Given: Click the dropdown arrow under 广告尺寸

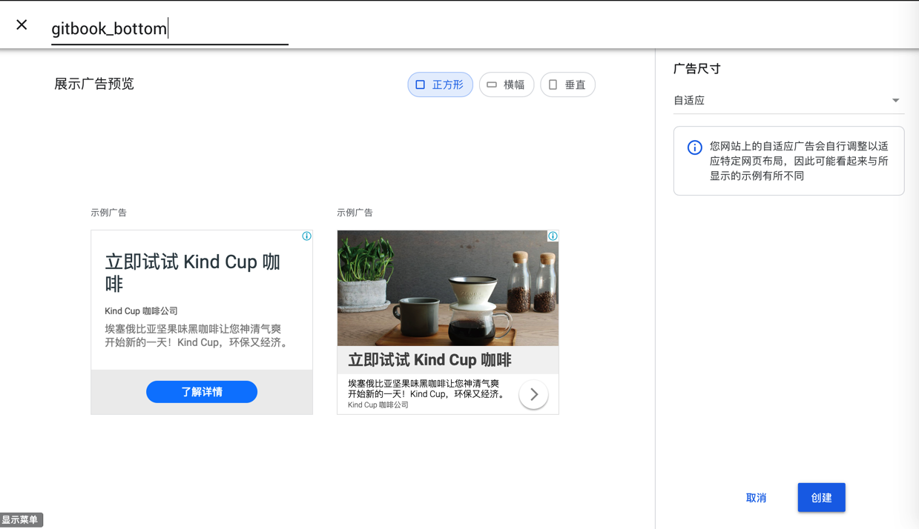Looking at the screenshot, I should pyautogui.click(x=895, y=101).
